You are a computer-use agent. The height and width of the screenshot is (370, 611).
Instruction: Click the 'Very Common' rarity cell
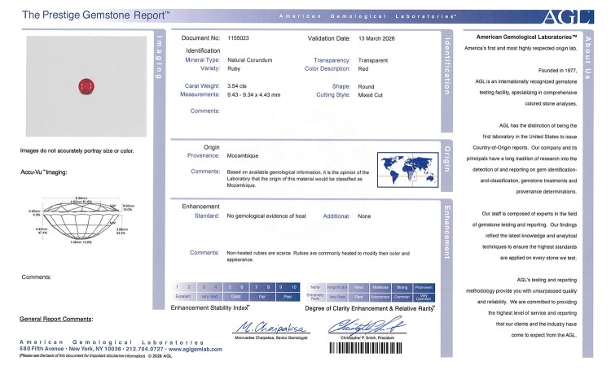[424, 298]
